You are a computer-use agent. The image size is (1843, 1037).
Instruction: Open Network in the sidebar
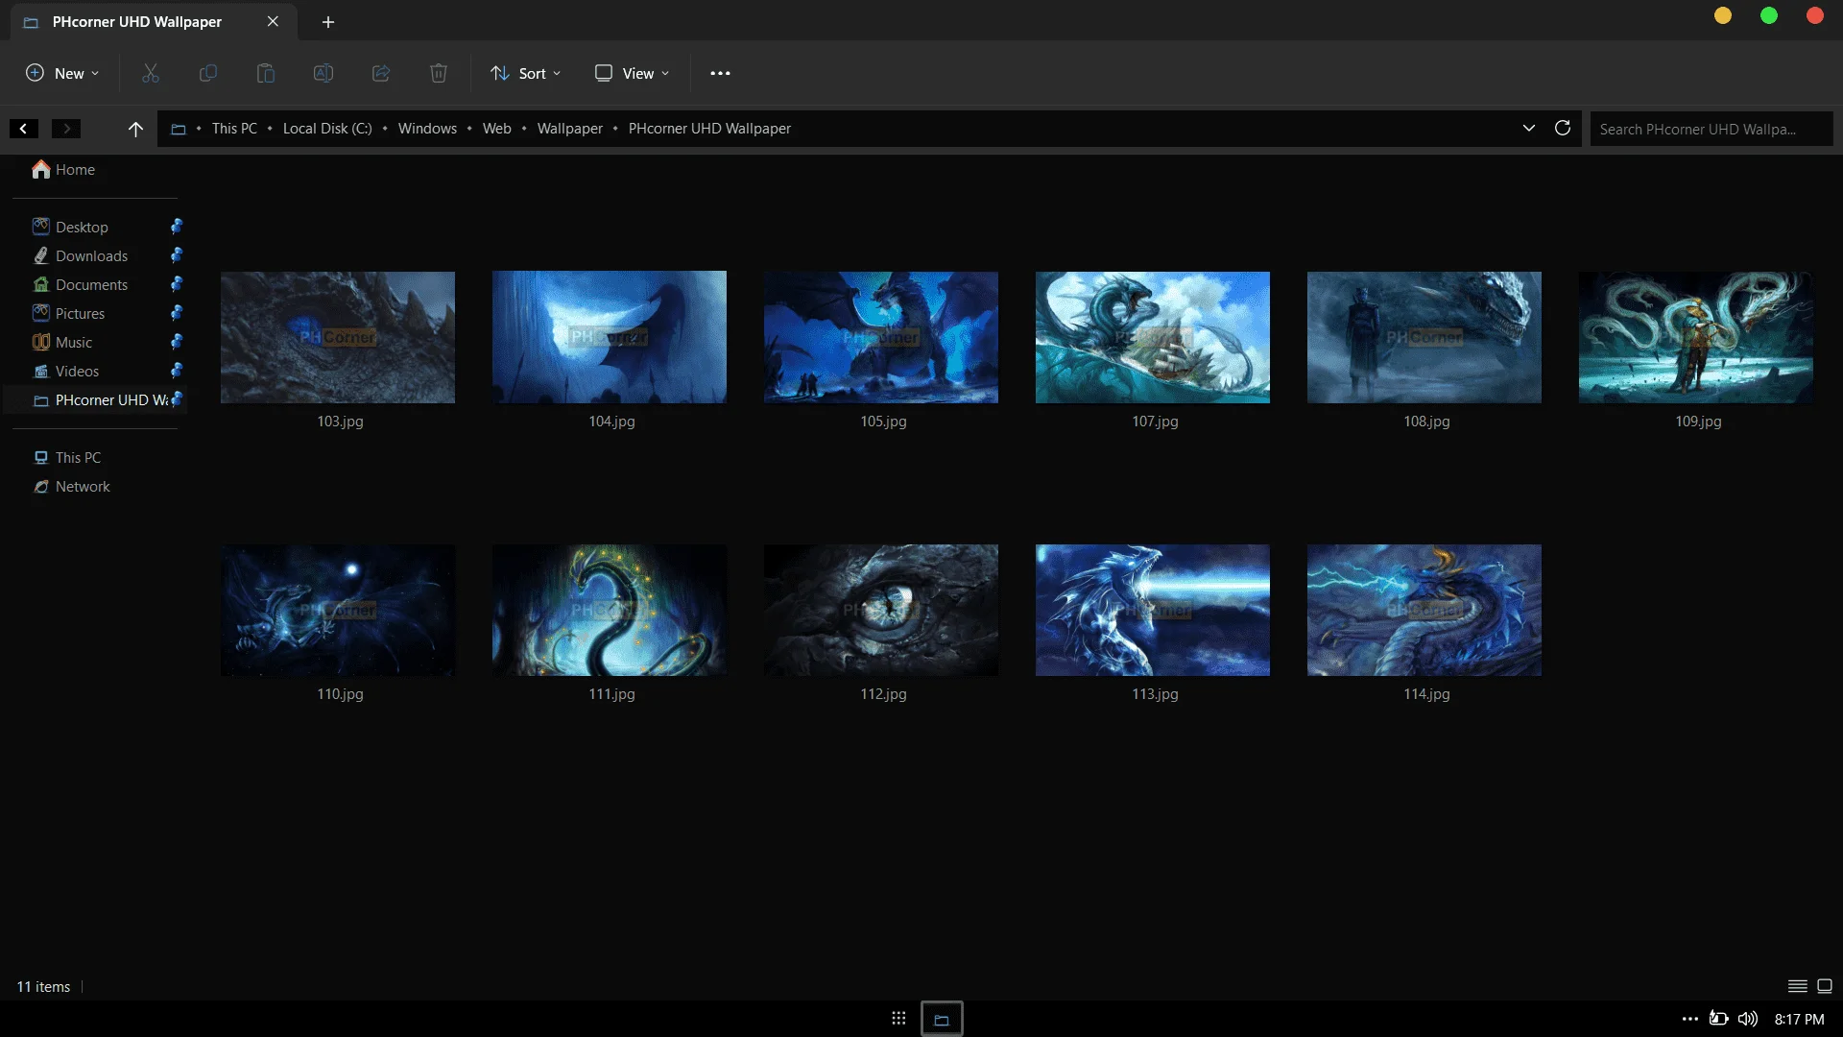tap(72, 486)
